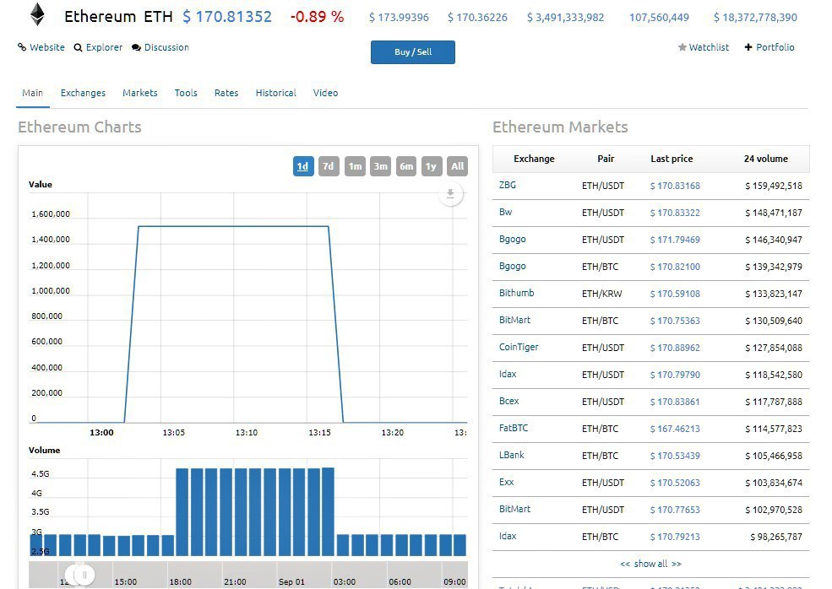Click the Ethereum Charts heading
832x589 pixels.
pos(79,127)
